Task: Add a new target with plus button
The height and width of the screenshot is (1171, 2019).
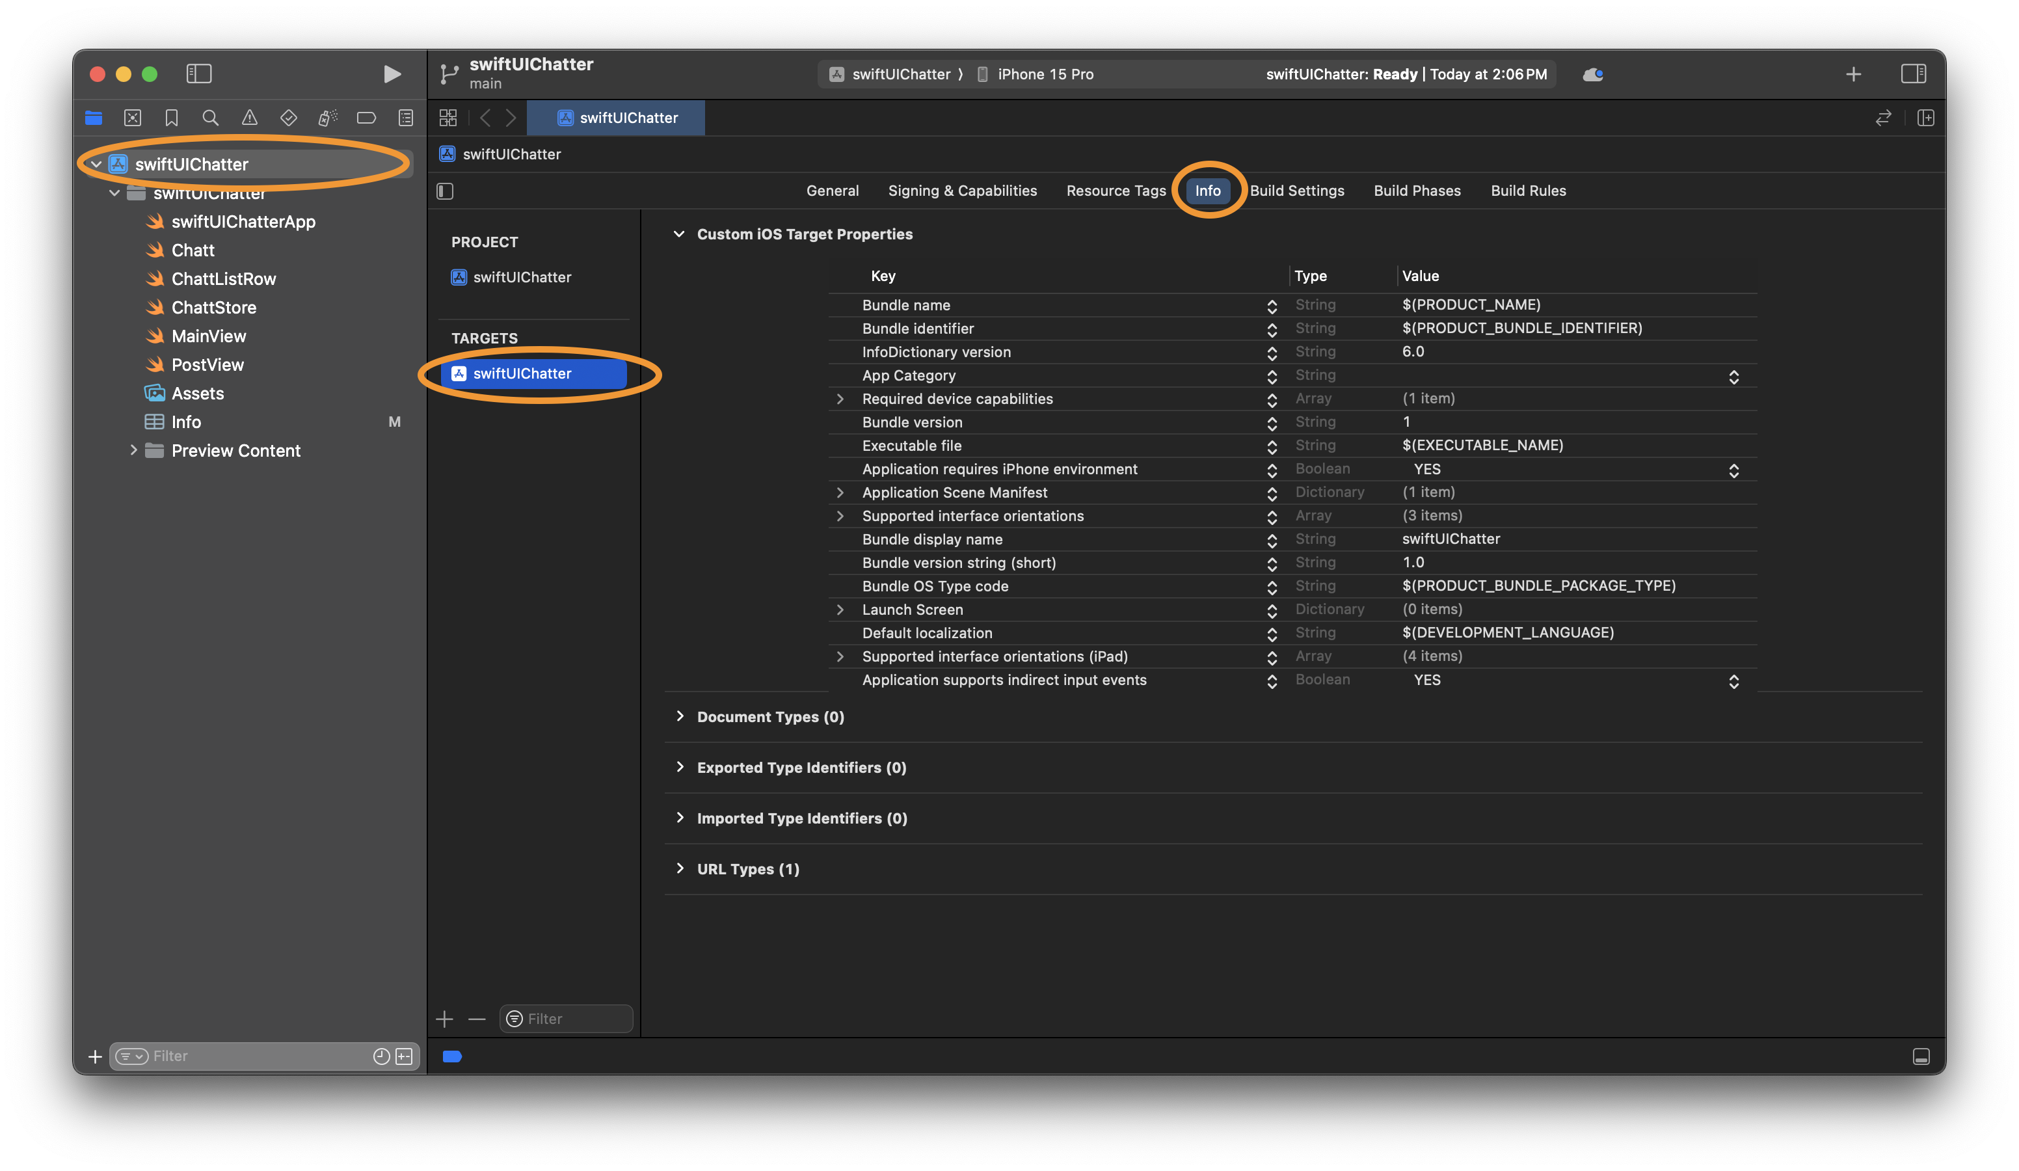Action: [x=445, y=1019]
